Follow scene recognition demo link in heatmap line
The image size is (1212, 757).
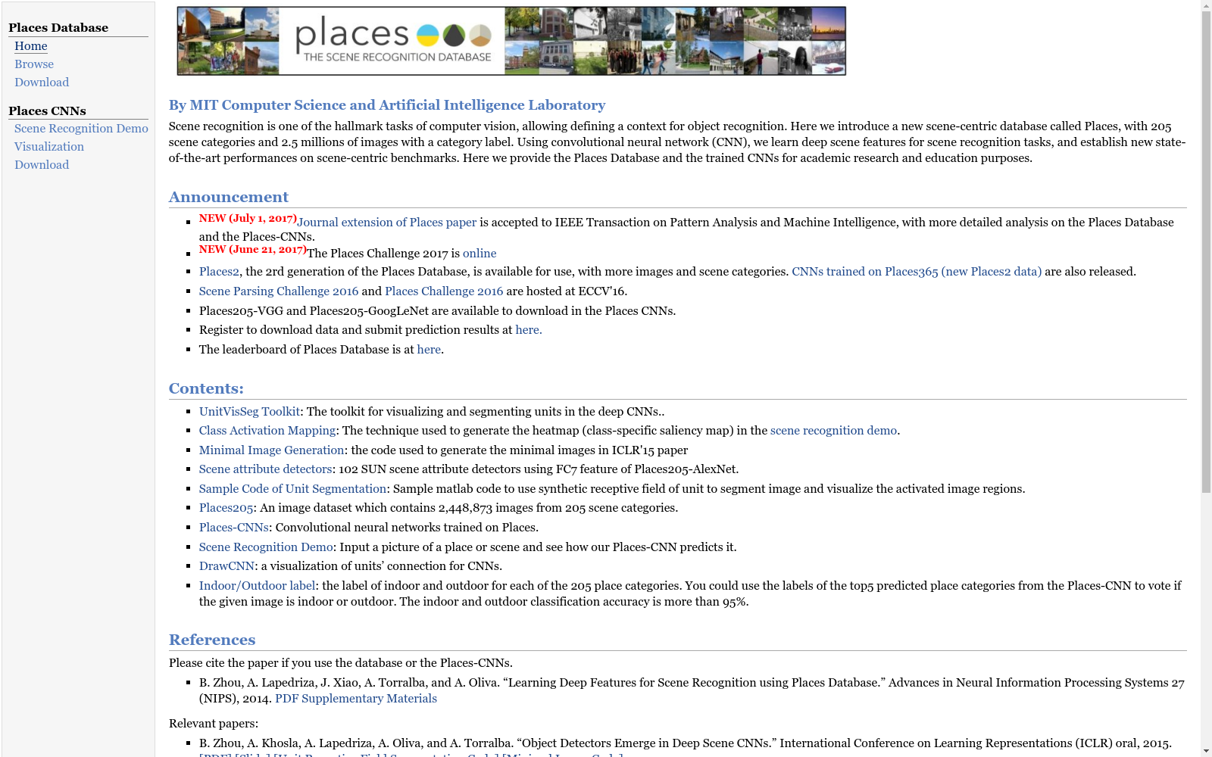[x=833, y=431]
